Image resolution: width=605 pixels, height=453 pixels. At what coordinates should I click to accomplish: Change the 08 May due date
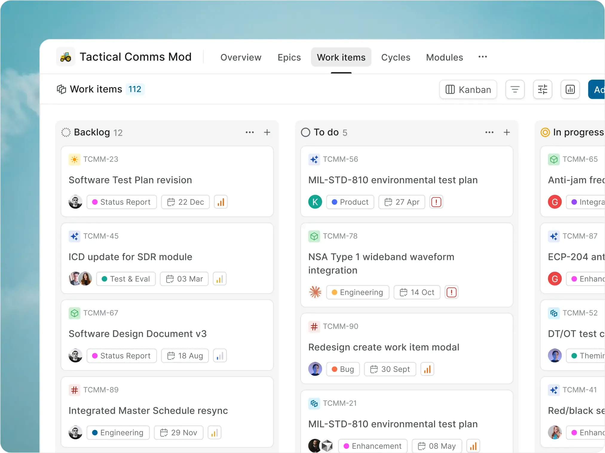[x=437, y=446]
